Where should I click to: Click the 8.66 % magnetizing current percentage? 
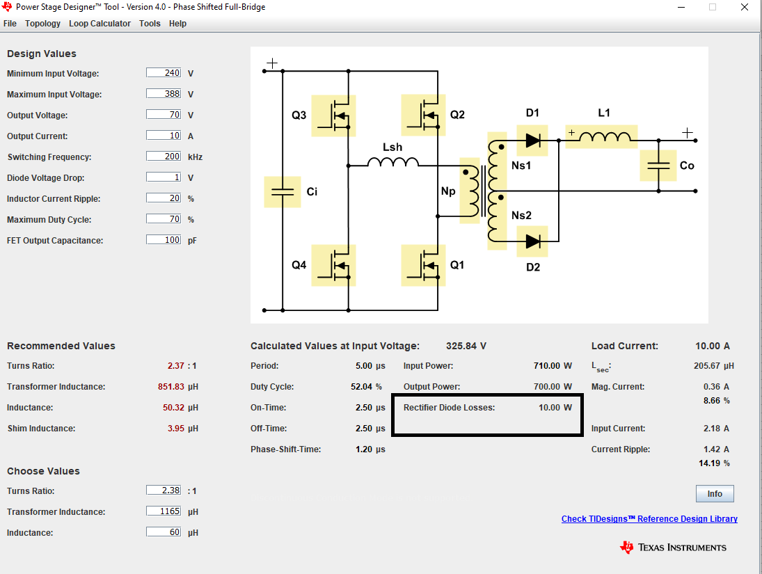point(717,401)
